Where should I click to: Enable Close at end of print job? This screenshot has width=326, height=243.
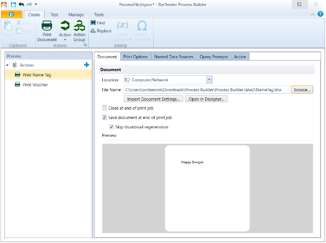pos(104,108)
